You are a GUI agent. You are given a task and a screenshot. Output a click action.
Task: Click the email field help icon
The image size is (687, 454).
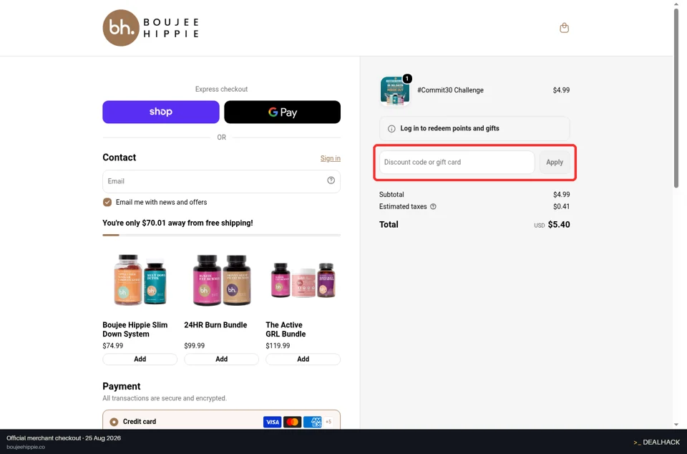(x=331, y=180)
